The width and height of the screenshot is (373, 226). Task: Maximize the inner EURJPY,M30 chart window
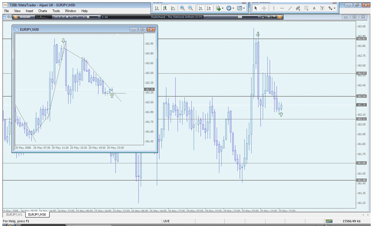(x=142, y=29)
